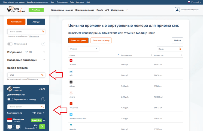Click the TOP-10 button
This screenshot has width=203, height=131.
(x=177, y=40)
